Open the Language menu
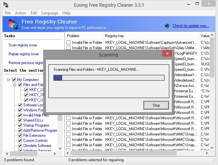 coord(50,13)
